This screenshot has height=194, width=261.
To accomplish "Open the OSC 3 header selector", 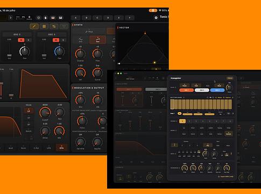I will click(52, 34).
